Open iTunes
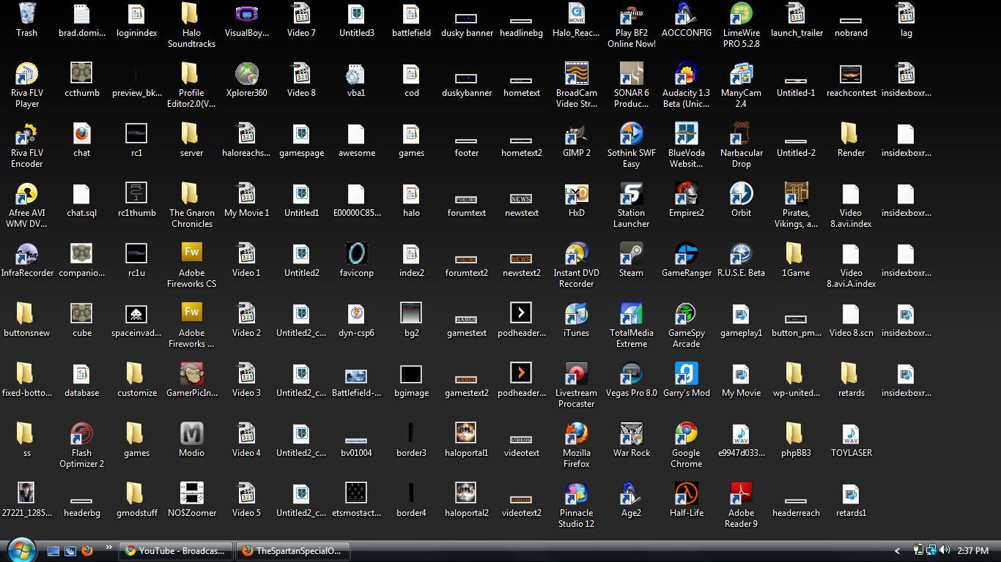Image resolution: width=1001 pixels, height=562 pixels. [x=576, y=312]
